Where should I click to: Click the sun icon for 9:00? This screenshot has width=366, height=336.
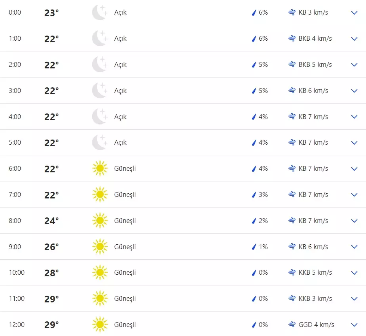click(100, 247)
